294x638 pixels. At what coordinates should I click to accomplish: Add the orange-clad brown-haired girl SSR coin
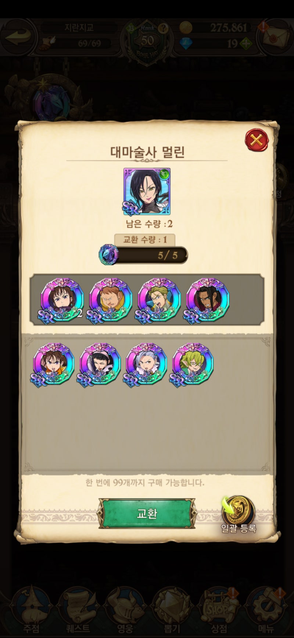click(x=54, y=364)
